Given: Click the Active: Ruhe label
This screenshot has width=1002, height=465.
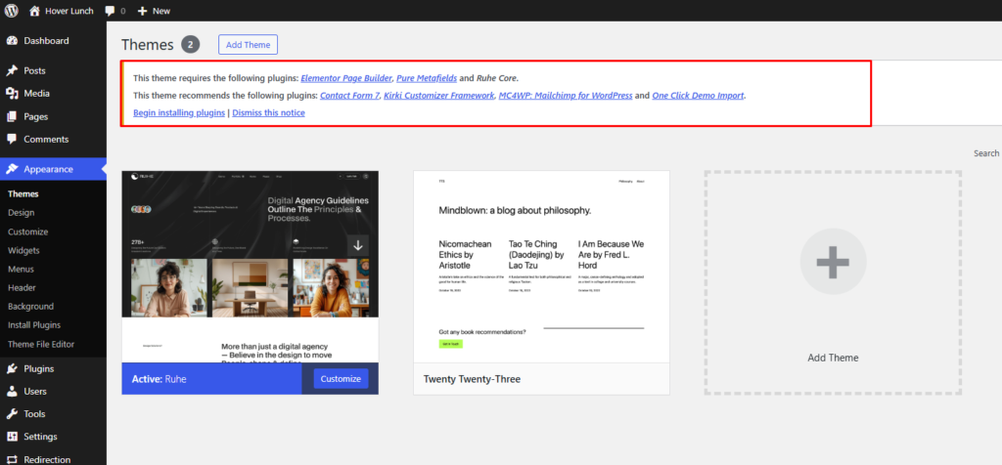Looking at the screenshot, I should [x=159, y=379].
